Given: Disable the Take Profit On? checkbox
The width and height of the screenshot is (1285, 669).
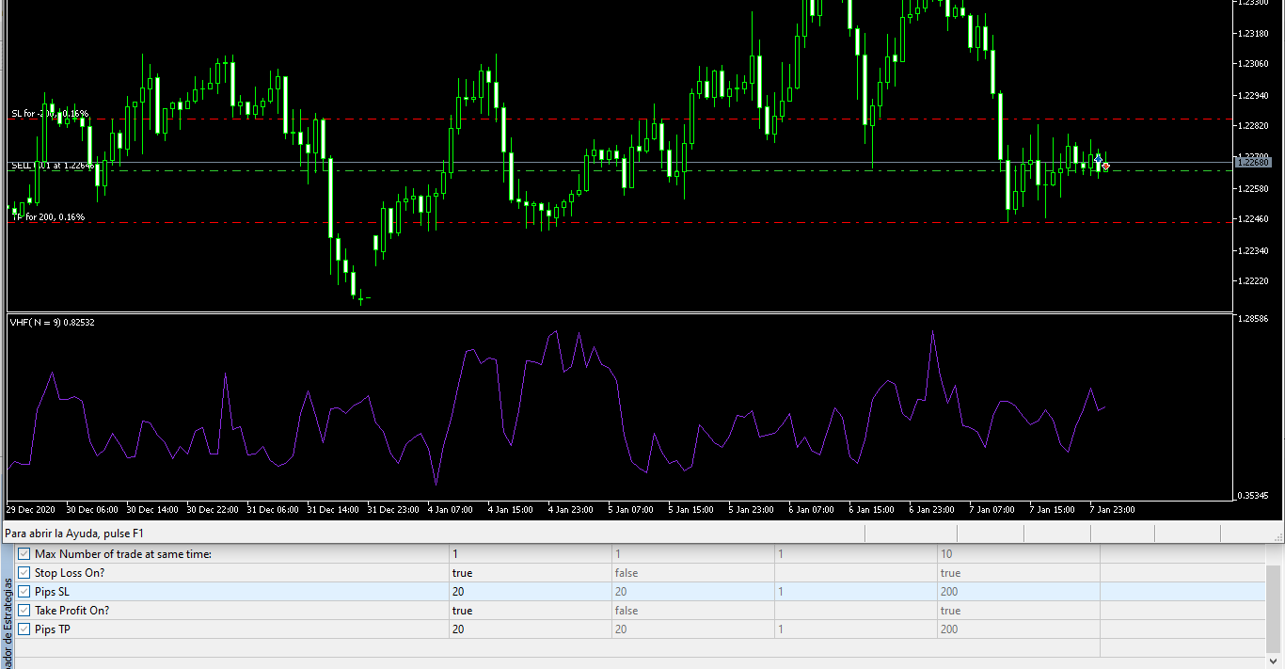Looking at the screenshot, I should (x=24, y=611).
